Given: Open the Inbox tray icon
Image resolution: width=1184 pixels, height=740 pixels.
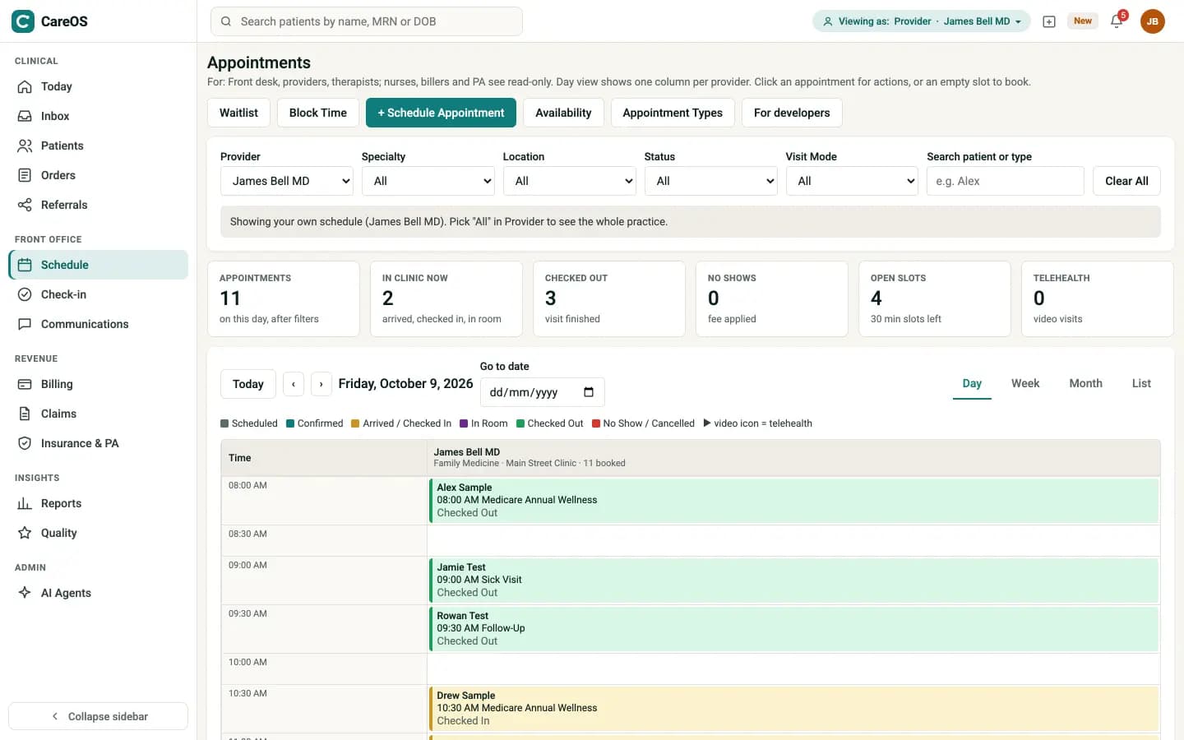Looking at the screenshot, I should click(25, 116).
